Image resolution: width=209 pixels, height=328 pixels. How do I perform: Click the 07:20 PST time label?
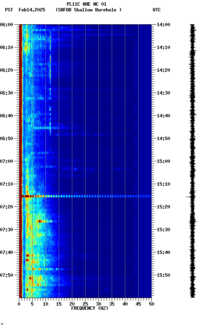(6, 207)
